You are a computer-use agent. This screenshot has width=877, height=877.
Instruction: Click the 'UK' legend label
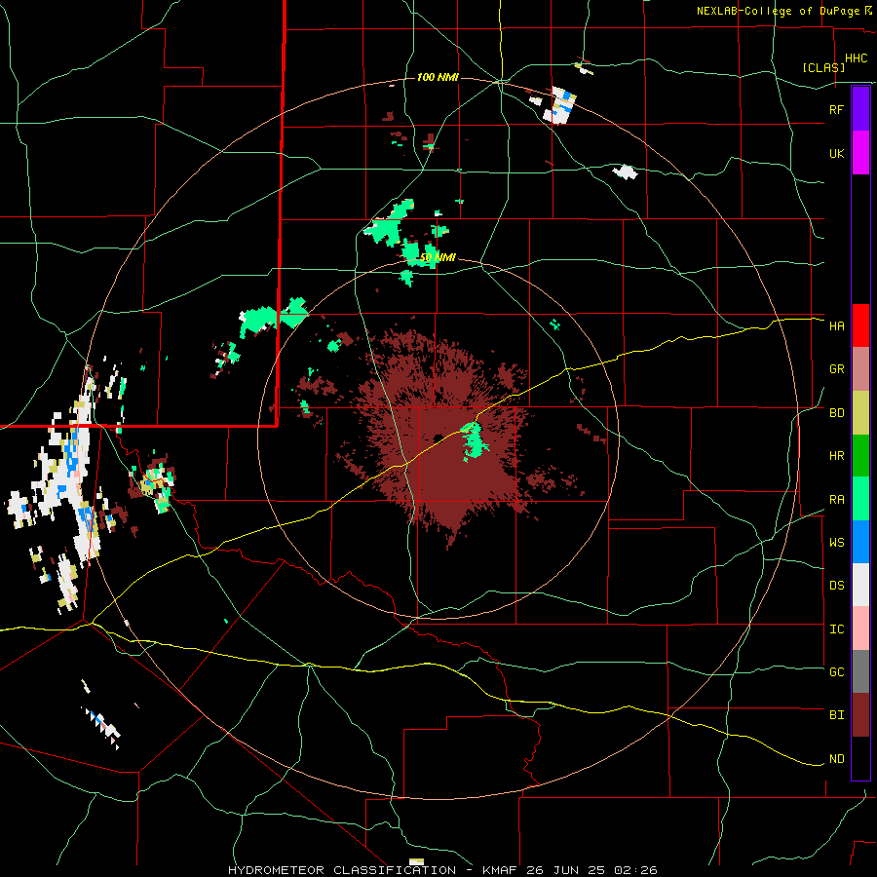point(836,153)
